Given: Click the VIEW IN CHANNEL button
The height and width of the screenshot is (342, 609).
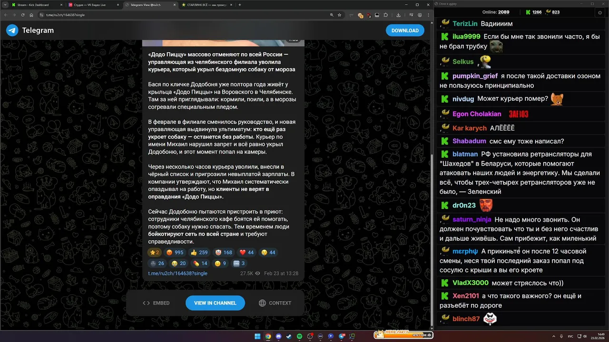Looking at the screenshot, I should 215,303.
